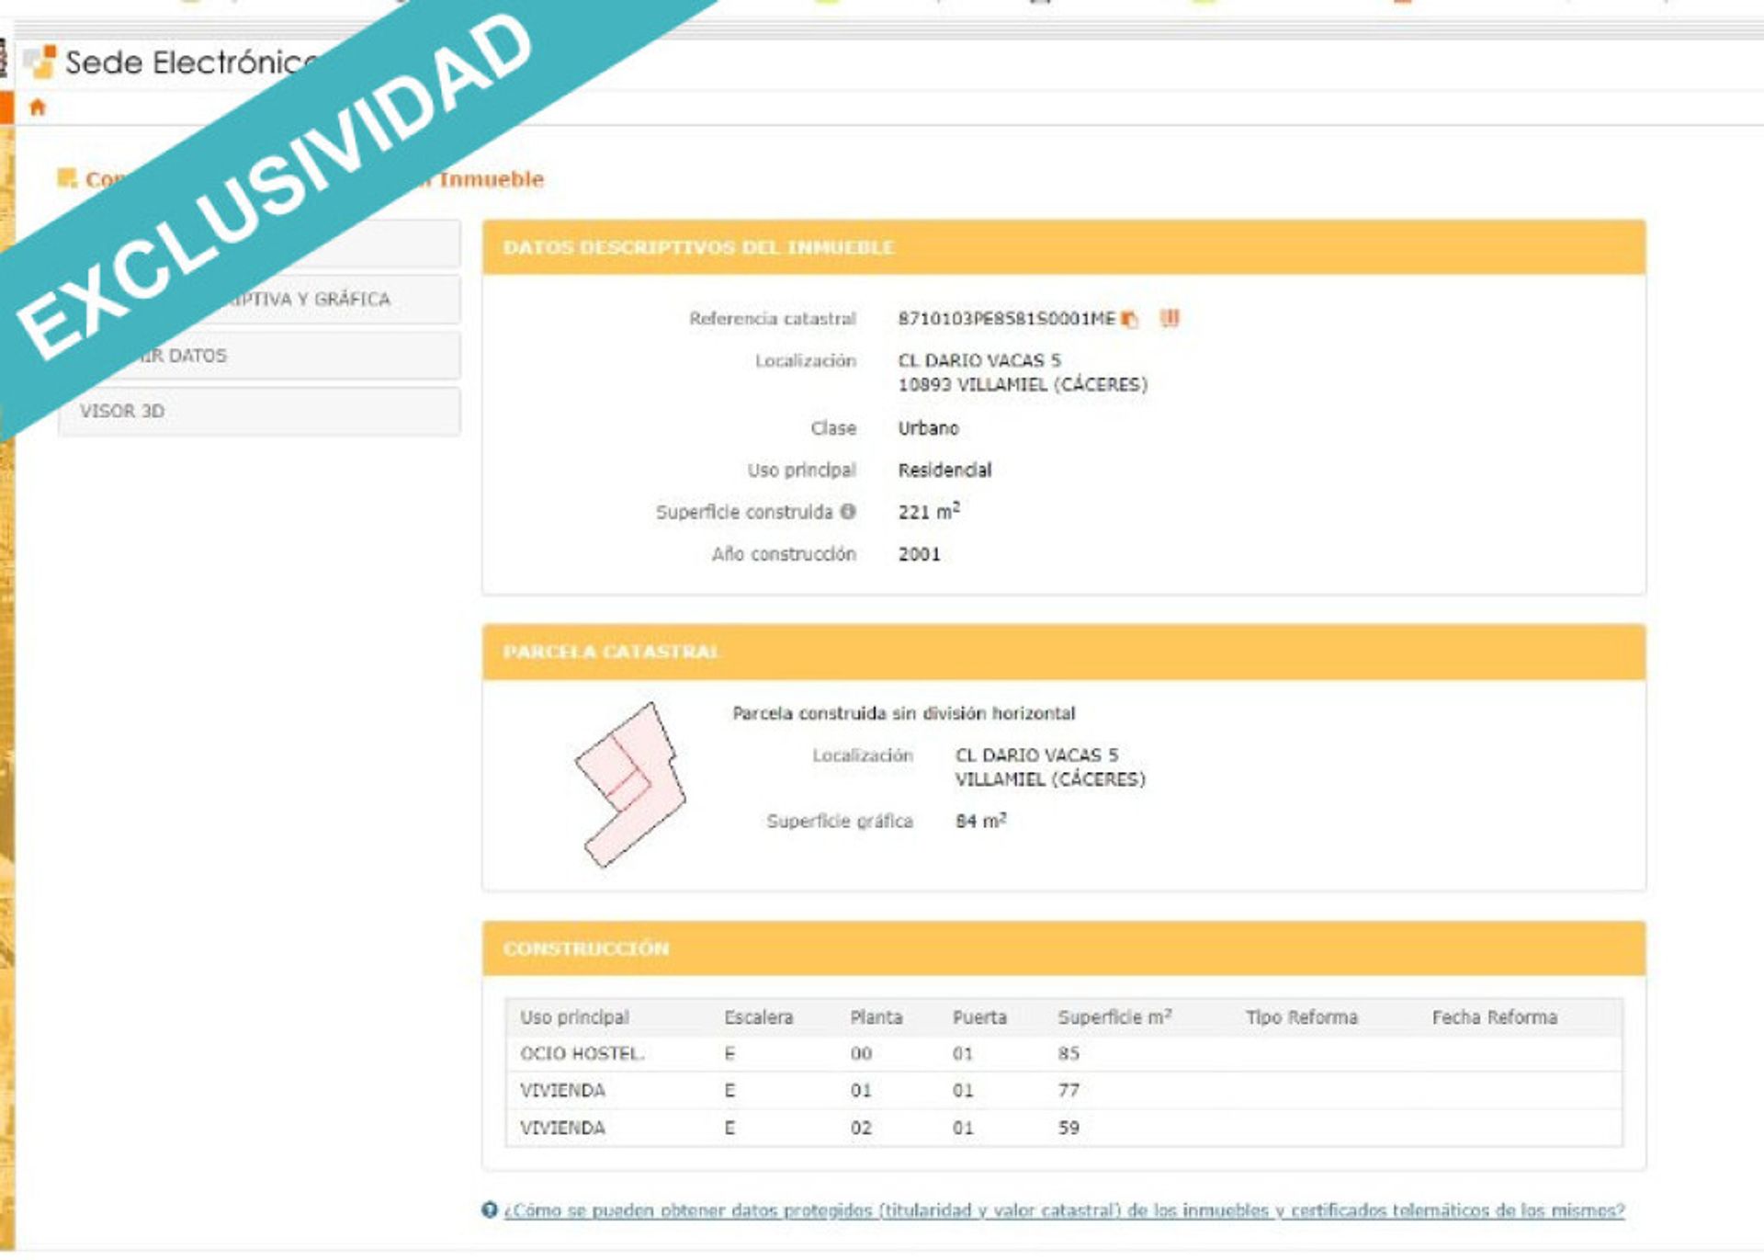Click the Fecha Reforma column header
1764x1260 pixels.
point(1494,1017)
